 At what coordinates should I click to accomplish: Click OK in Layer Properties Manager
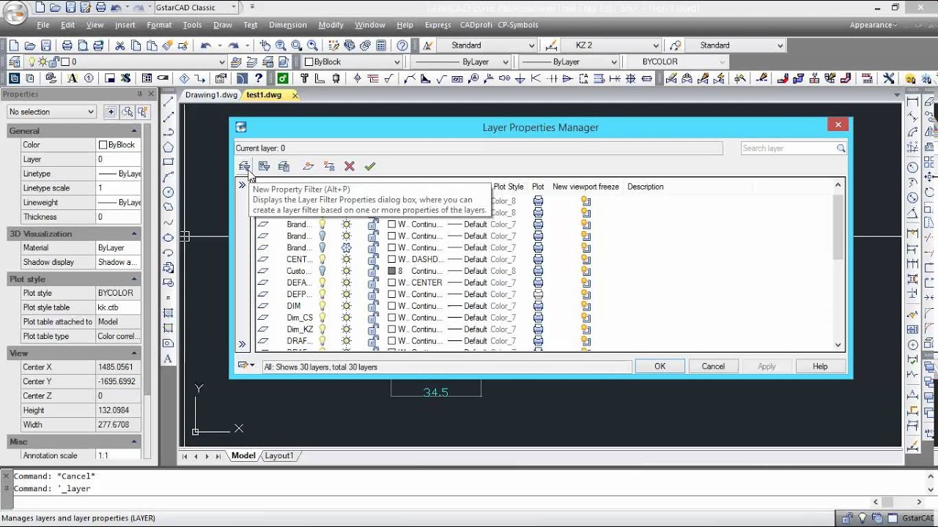click(660, 367)
